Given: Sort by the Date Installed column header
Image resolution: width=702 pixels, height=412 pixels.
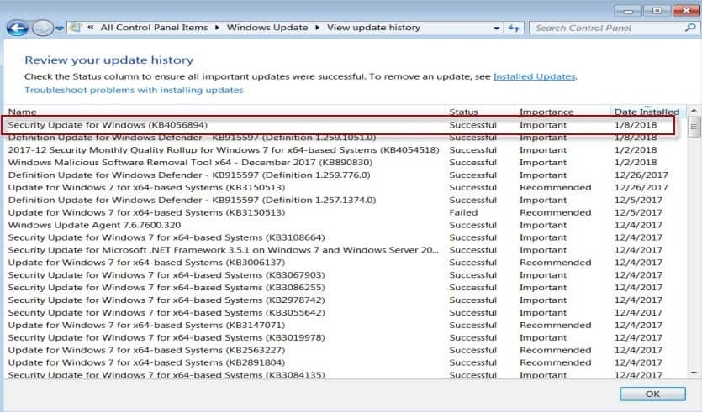Looking at the screenshot, I should (x=647, y=112).
